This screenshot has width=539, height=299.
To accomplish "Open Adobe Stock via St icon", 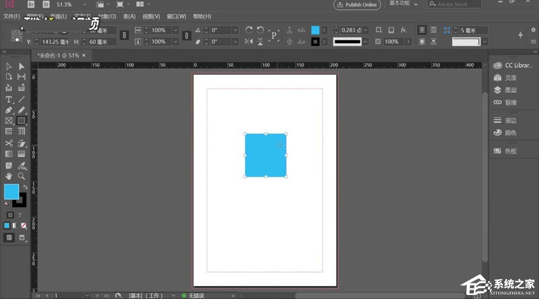I will [46, 4].
